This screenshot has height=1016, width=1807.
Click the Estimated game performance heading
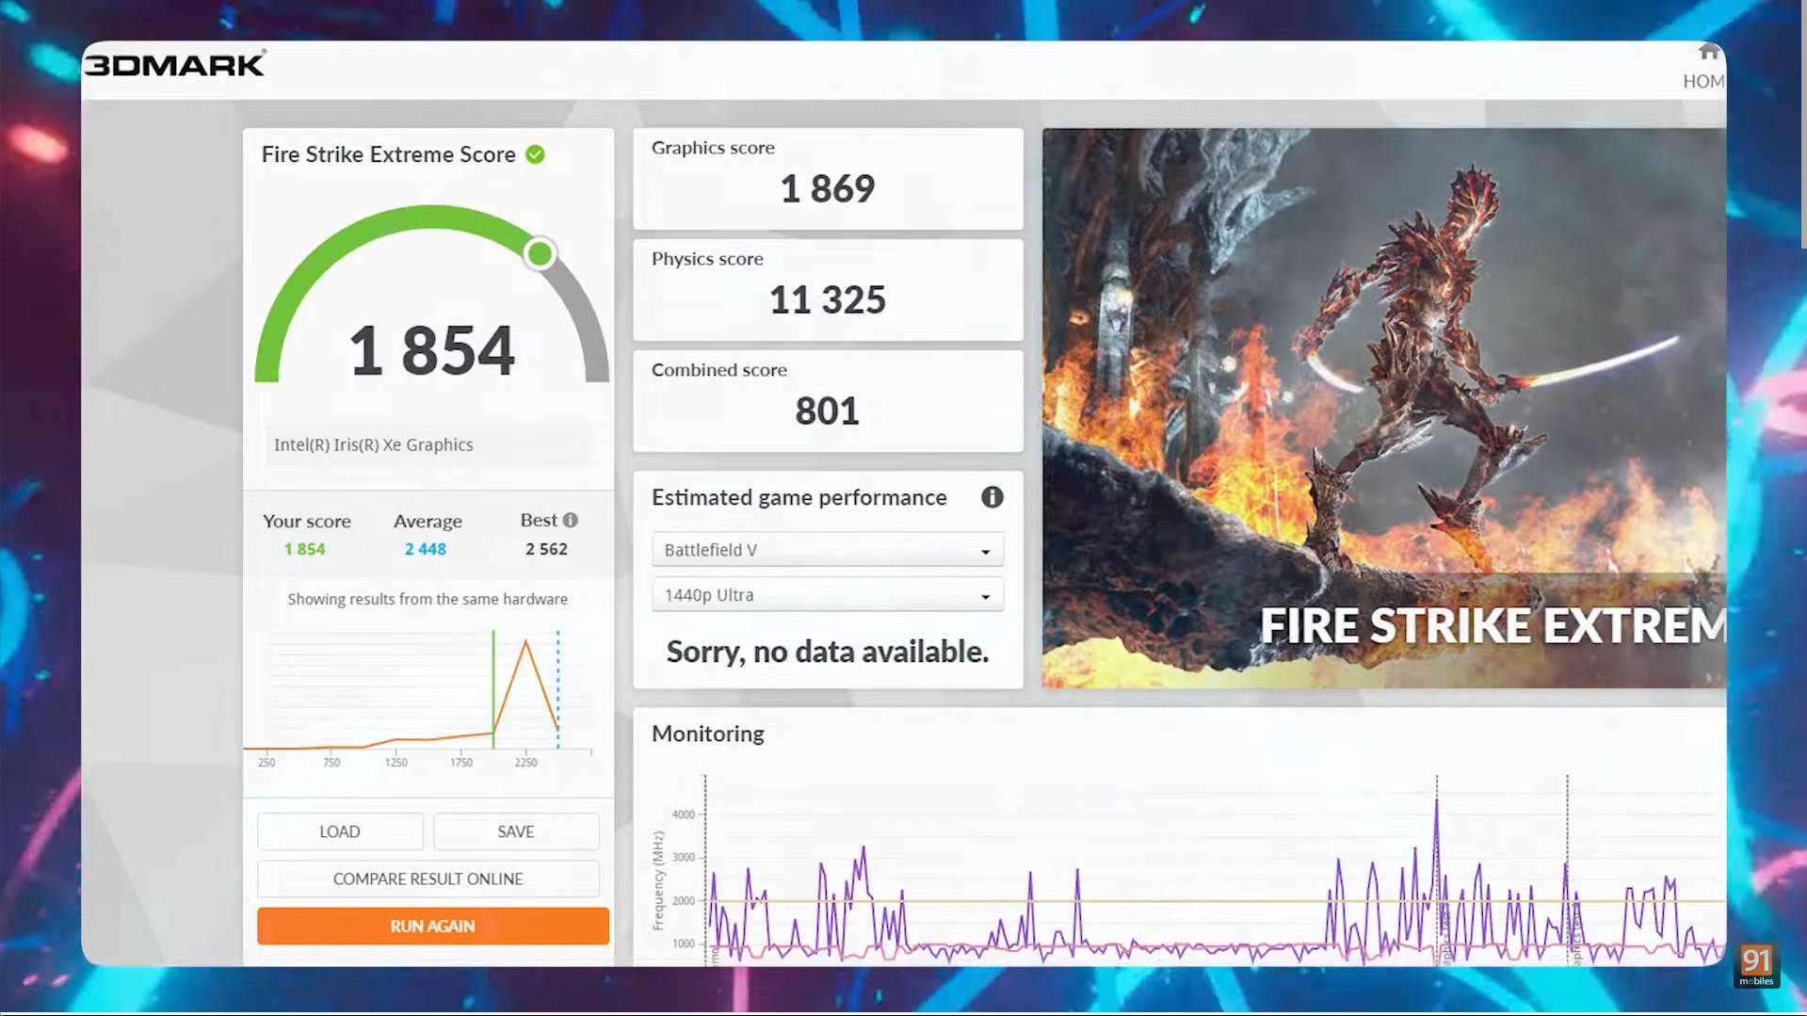click(x=799, y=497)
